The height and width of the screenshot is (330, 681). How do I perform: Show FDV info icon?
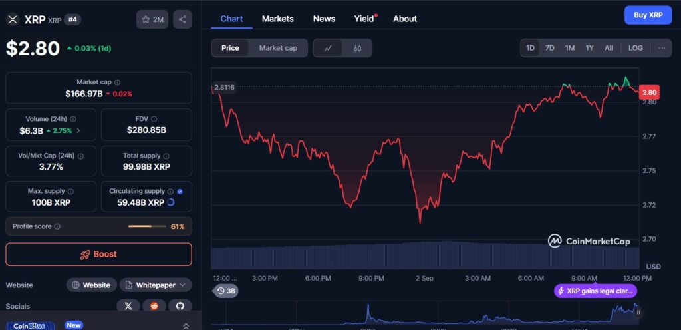click(154, 119)
